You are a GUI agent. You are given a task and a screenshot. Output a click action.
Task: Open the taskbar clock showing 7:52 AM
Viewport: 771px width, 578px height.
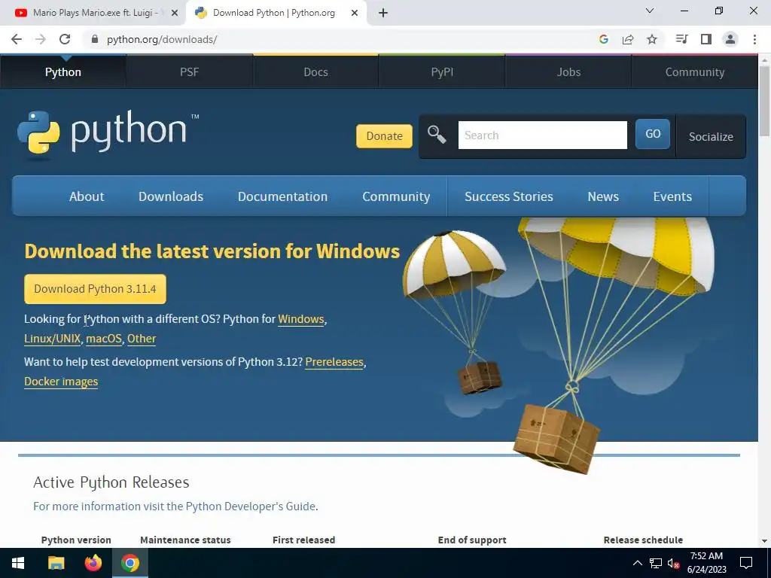pyautogui.click(x=706, y=563)
